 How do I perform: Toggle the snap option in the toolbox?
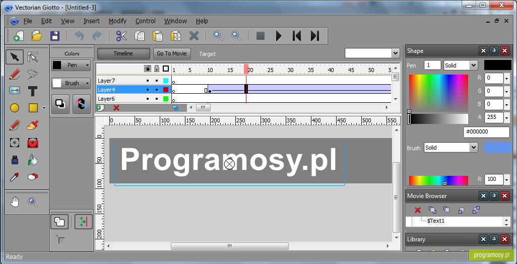84,222
